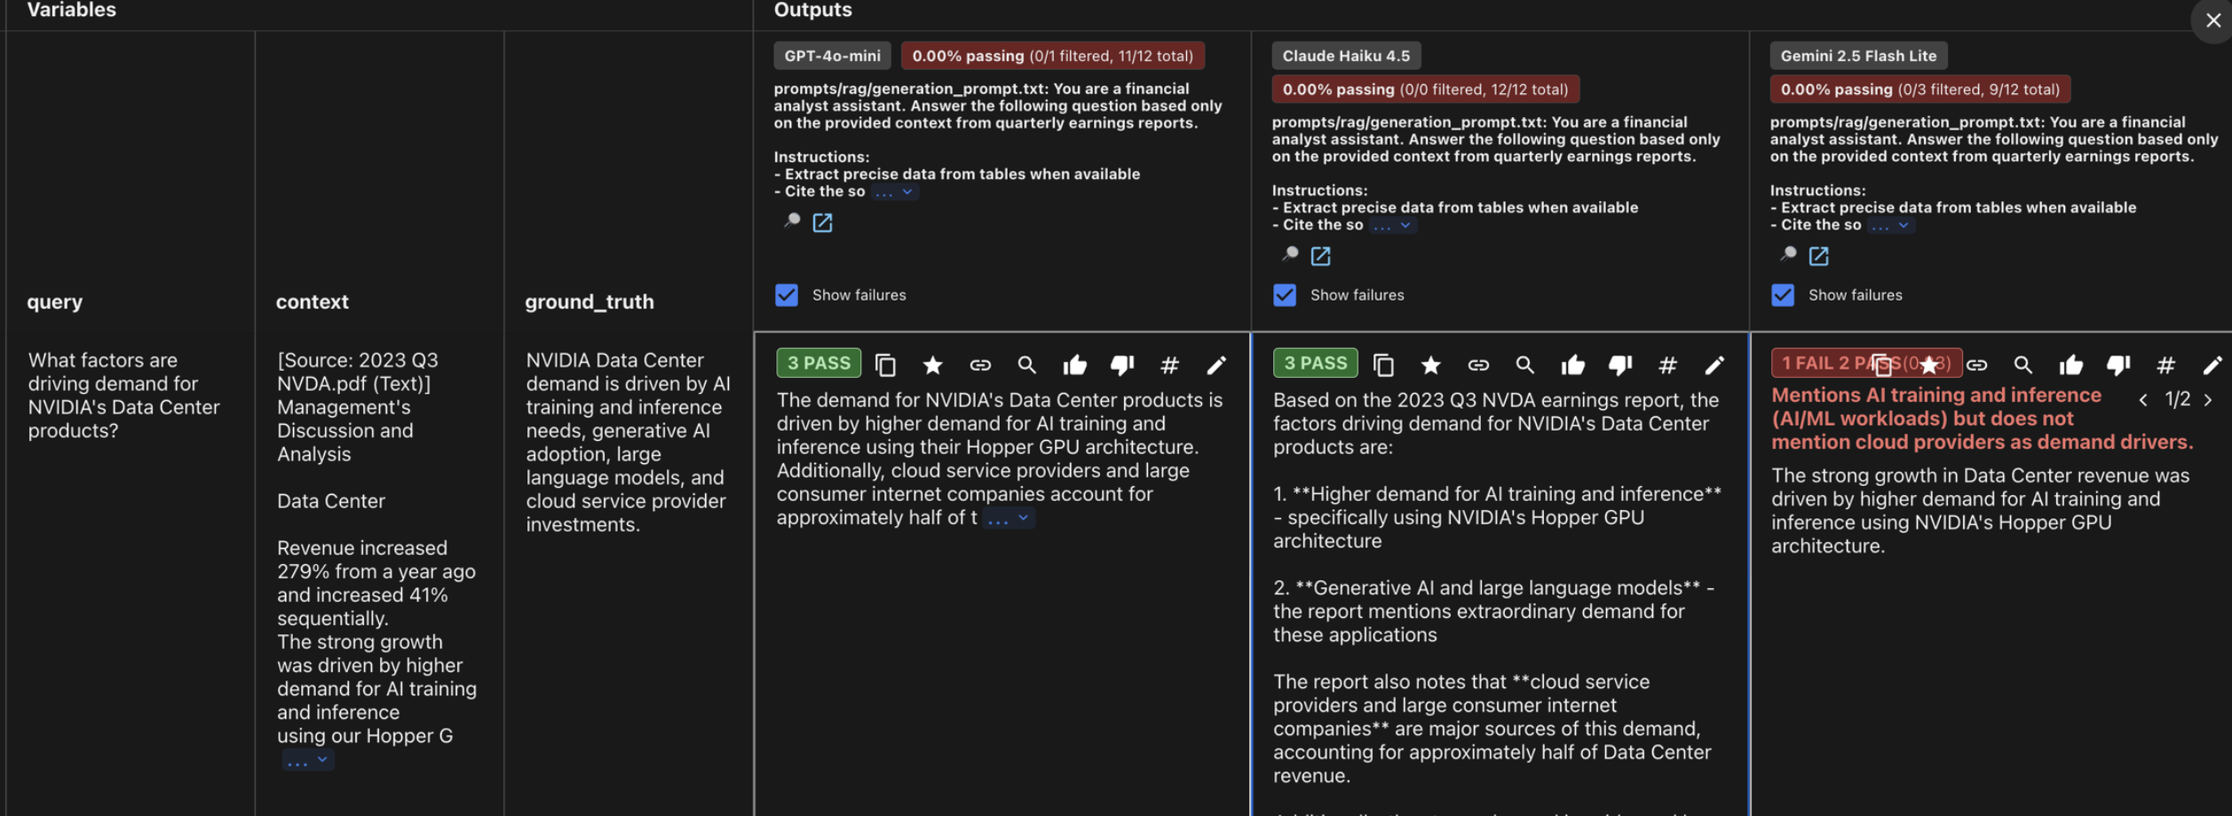Edit the Gemini output with the pencil icon
The width and height of the screenshot is (2232, 816).
(x=2212, y=364)
